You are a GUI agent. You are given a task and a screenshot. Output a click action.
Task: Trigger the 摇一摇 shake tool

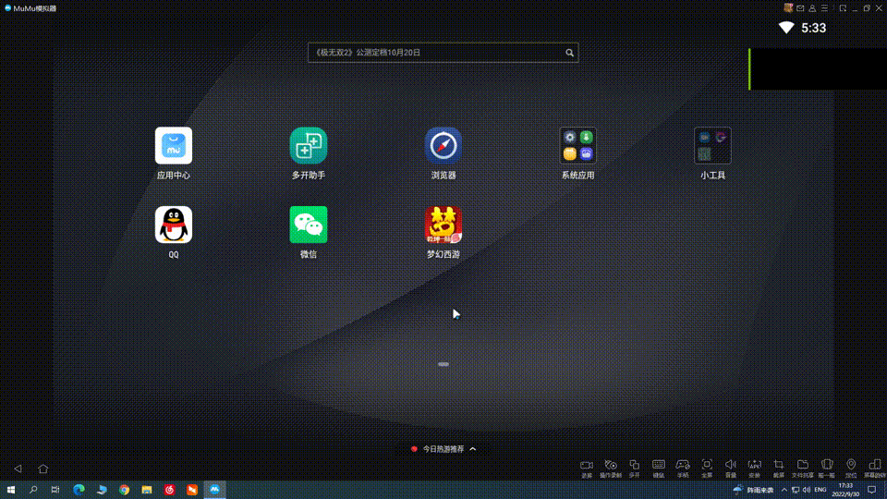(x=826, y=468)
